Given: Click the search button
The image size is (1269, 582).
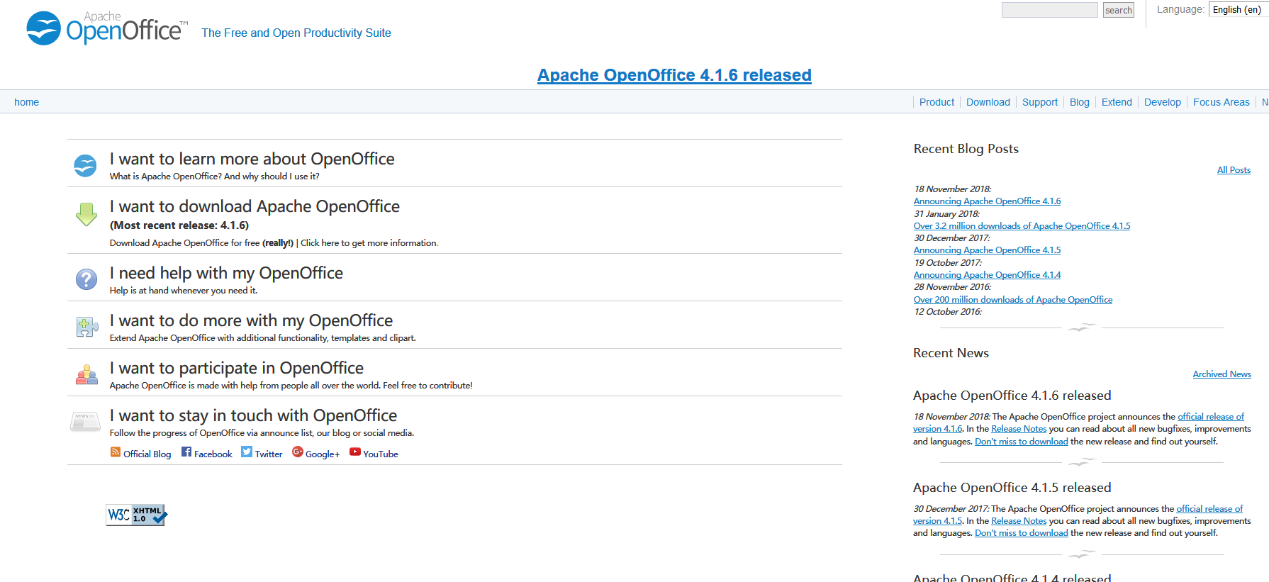Looking at the screenshot, I should click(x=1119, y=10).
